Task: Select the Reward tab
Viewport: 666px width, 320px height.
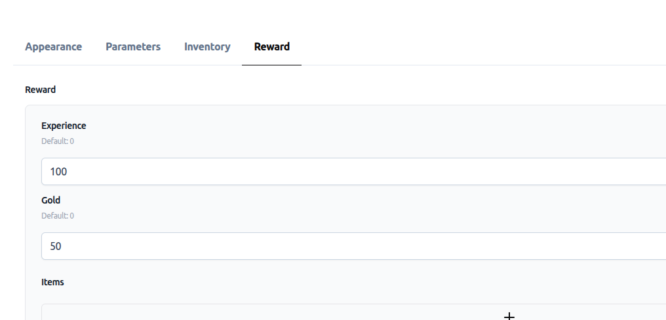Action: 272,47
